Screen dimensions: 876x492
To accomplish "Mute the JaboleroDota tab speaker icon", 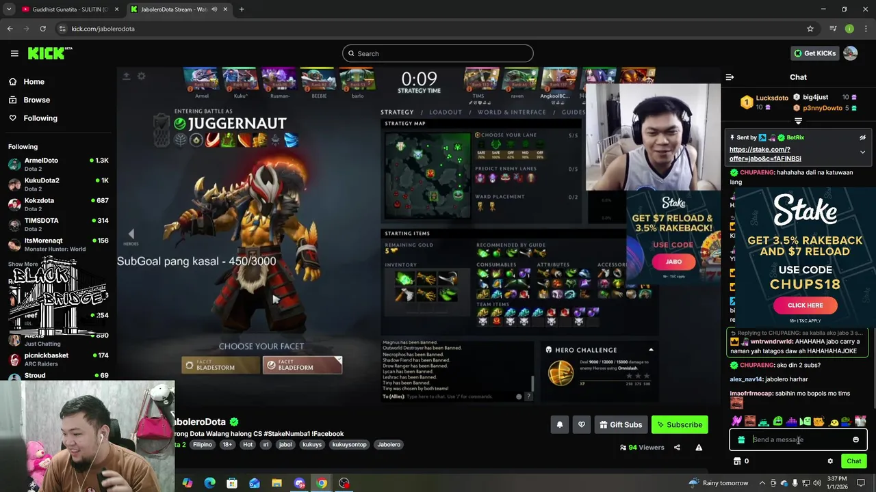I will (214, 10).
